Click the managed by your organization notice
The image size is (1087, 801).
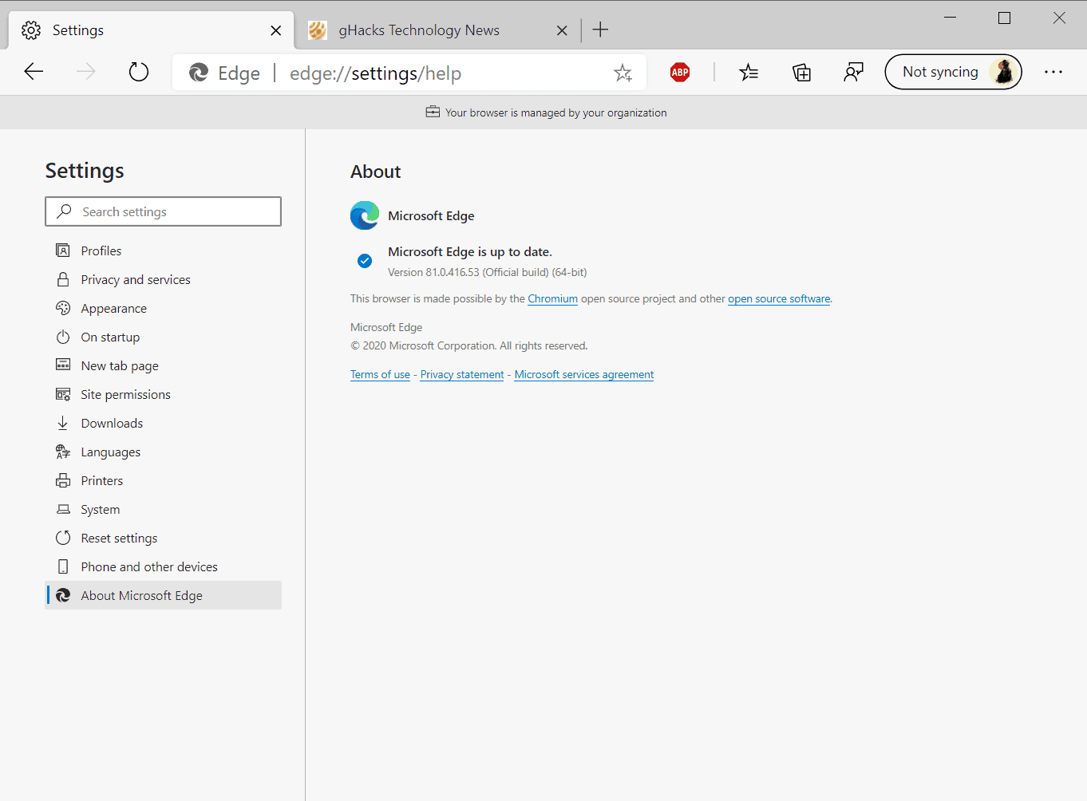546,112
